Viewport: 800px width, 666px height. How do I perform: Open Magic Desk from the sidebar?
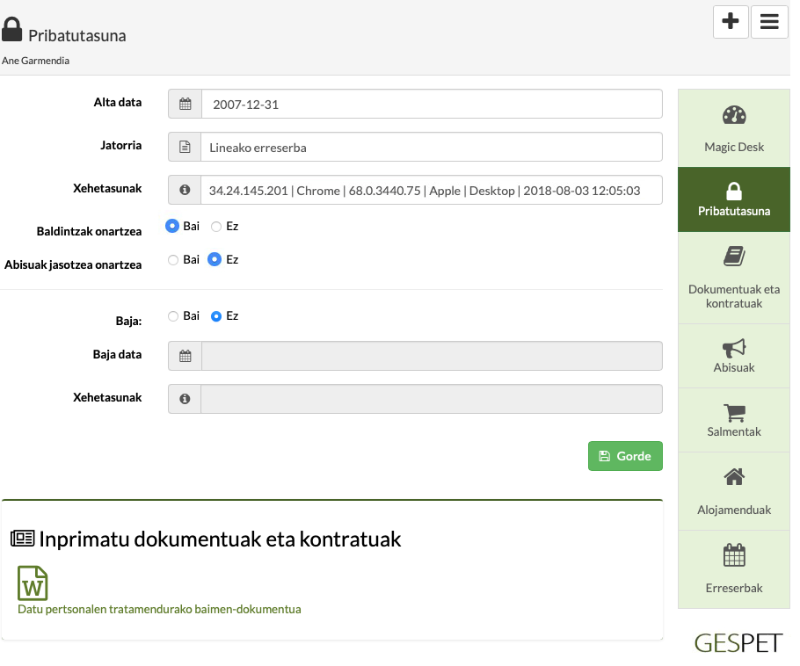(x=733, y=128)
